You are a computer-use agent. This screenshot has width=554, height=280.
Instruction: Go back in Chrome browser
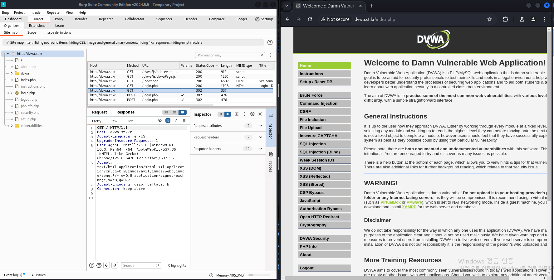[x=287, y=19]
